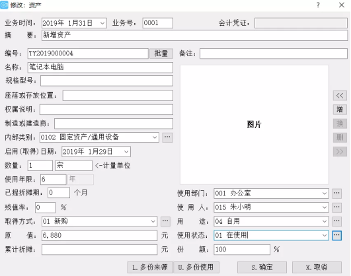Expand the 内部类别 category dropdown
Viewport: 351px width, 276px height.
click(155, 137)
